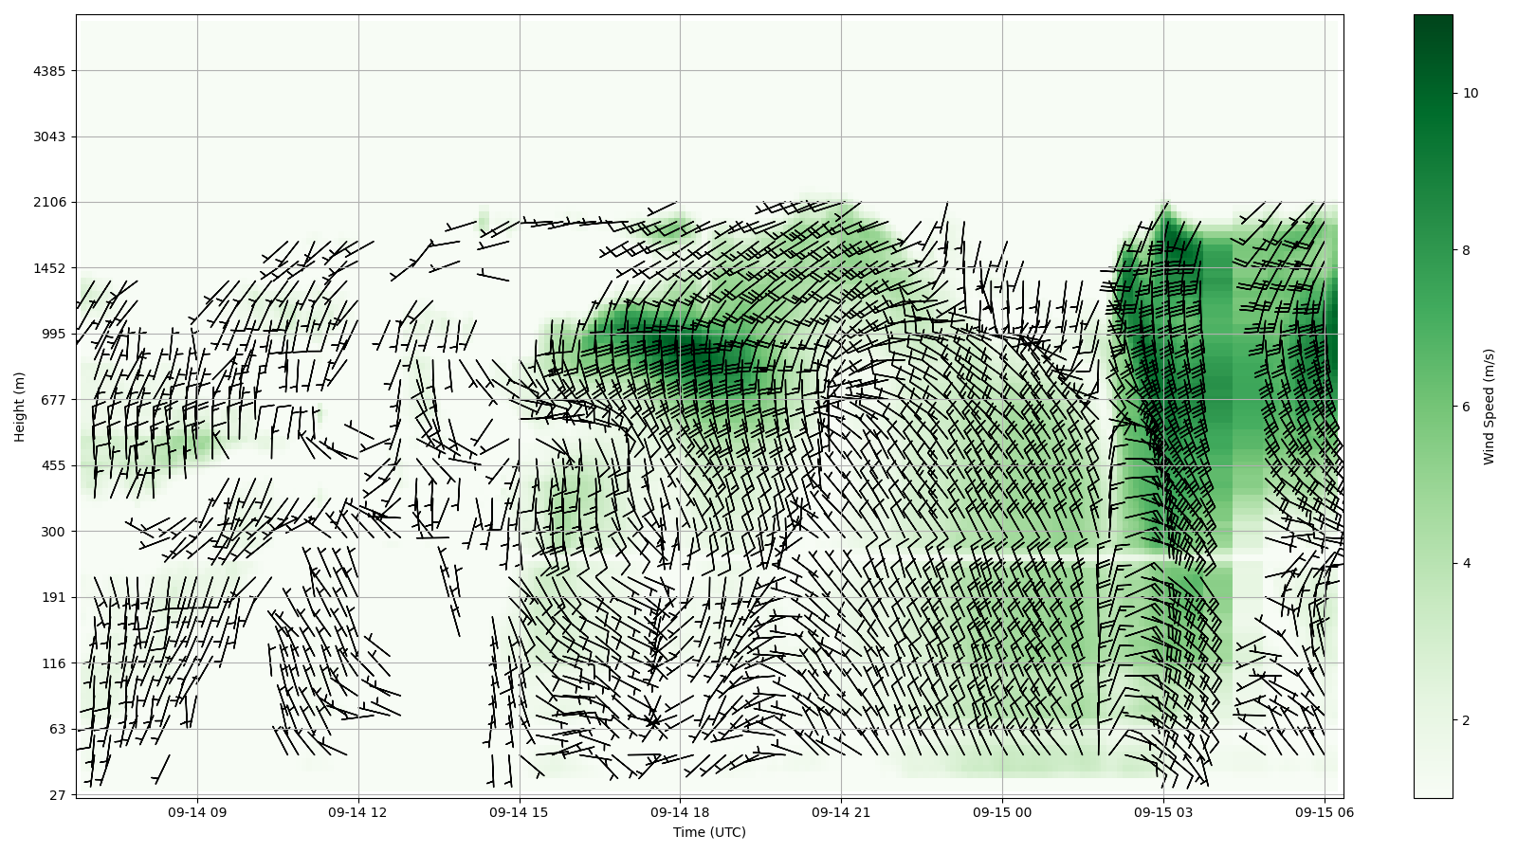Select the 09-15 06 time tick
This screenshot has height=853, width=1517.
pyautogui.click(x=1324, y=812)
